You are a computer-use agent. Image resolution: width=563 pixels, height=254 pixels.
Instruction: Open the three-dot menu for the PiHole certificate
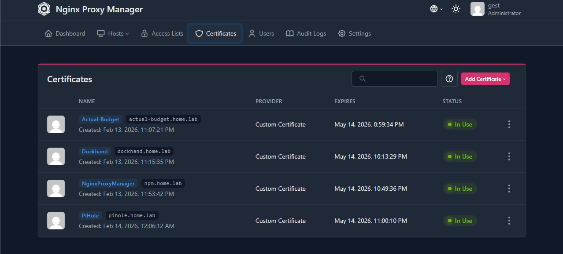point(509,221)
